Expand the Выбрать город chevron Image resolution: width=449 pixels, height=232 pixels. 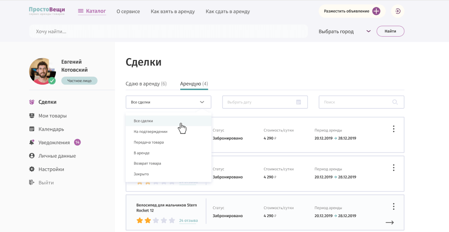[368, 31]
